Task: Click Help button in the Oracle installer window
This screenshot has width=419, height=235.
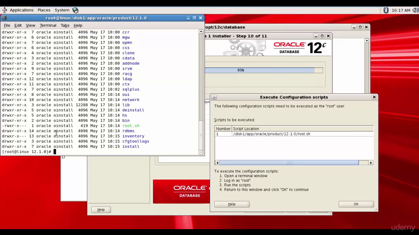Action: tap(101, 210)
